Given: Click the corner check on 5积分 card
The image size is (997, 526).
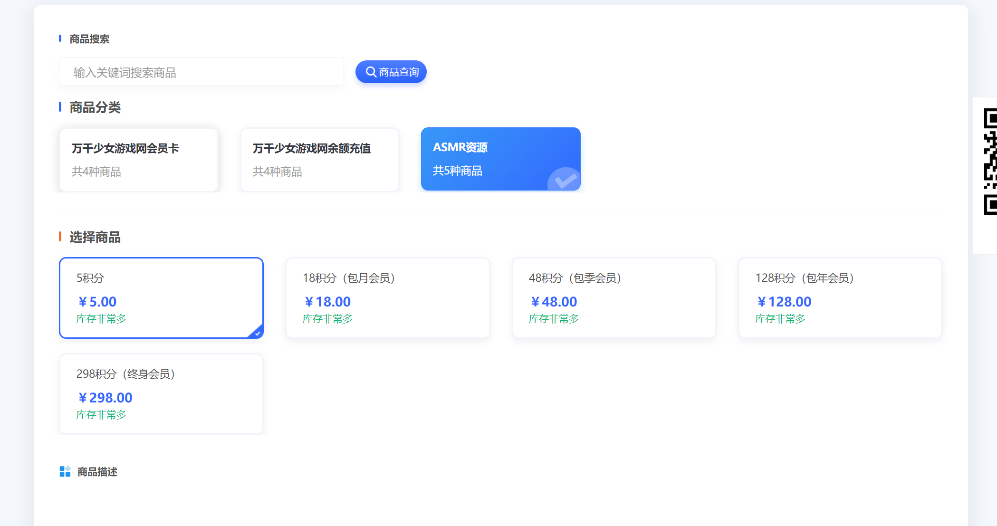Looking at the screenshot, I should [x=257, y=333].
